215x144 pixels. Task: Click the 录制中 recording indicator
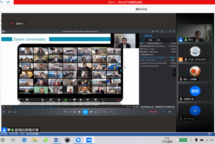(x=17, y=24)
